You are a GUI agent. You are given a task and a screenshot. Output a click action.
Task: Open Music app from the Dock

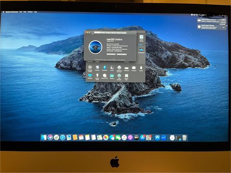pyautogui.click(x=124, y=137)
